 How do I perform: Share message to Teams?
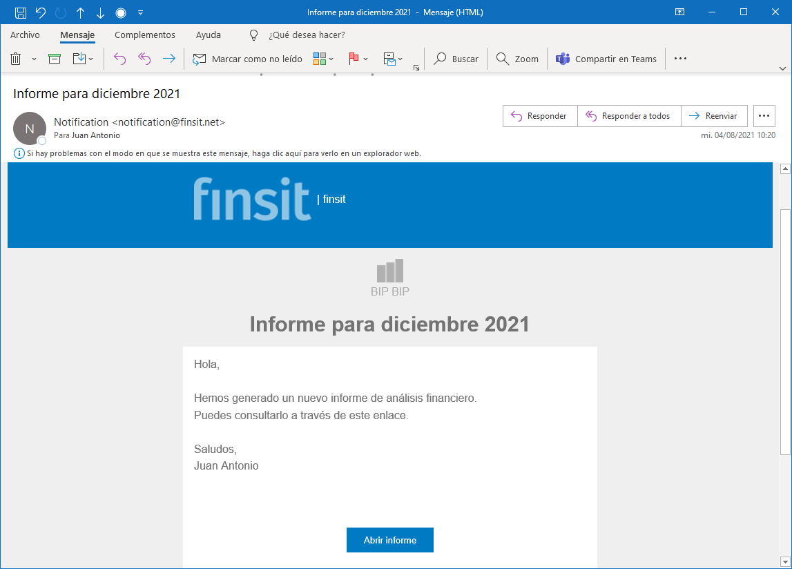(x=606, y=59)
